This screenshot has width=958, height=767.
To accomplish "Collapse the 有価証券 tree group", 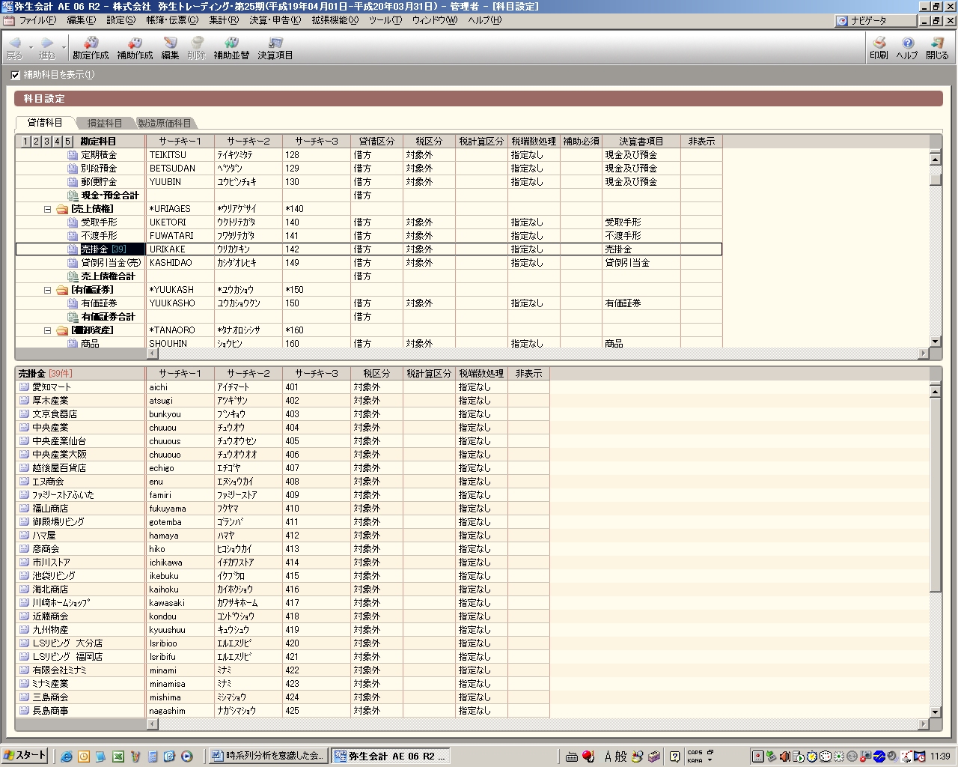I will 47,290.
